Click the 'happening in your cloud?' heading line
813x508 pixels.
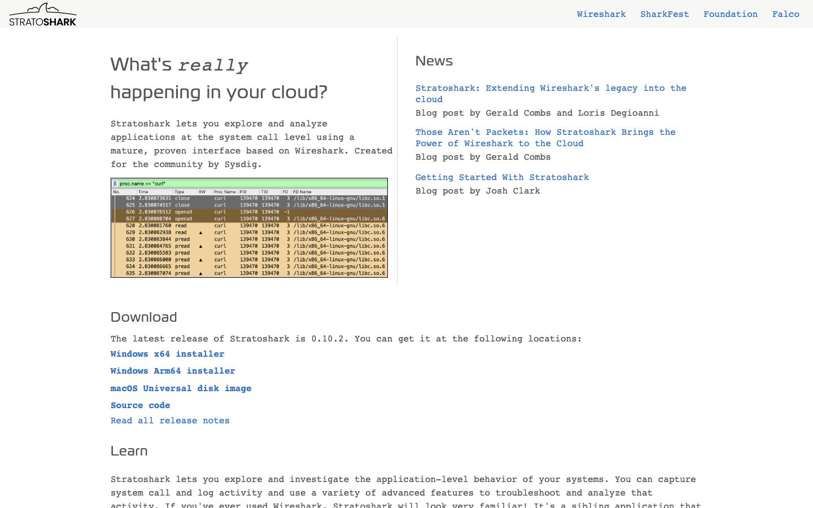[x=219, y=92]
